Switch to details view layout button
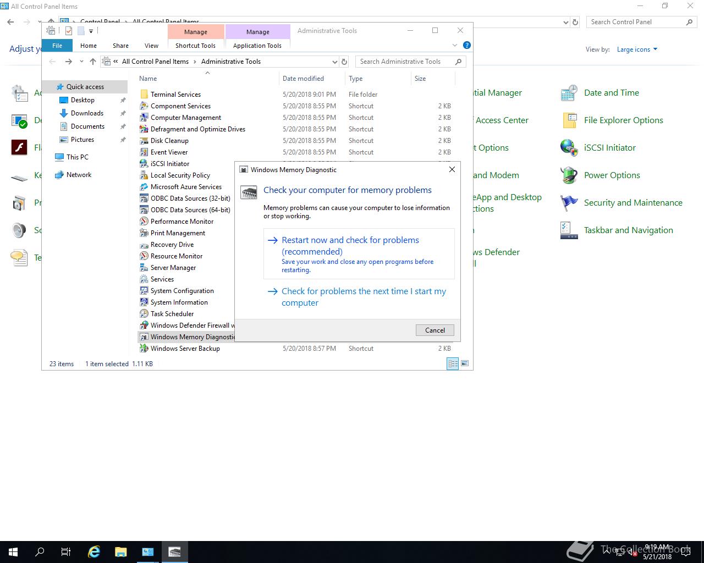The width and height of the screenshot is (704, 563). [x=453, y=363]
